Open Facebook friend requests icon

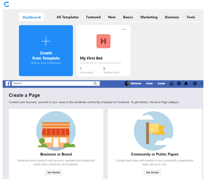tap(172, 83)
